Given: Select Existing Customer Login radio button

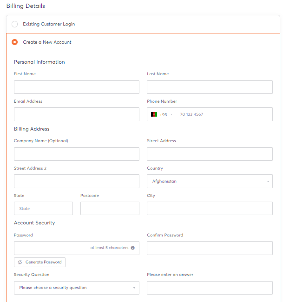Looking at the screenshot, I should [x=15, y=24].
